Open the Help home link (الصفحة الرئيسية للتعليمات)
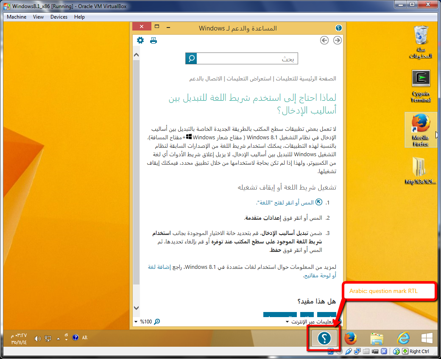The height and width of the screenshot is (359, 441). click(x=307, y=79)
